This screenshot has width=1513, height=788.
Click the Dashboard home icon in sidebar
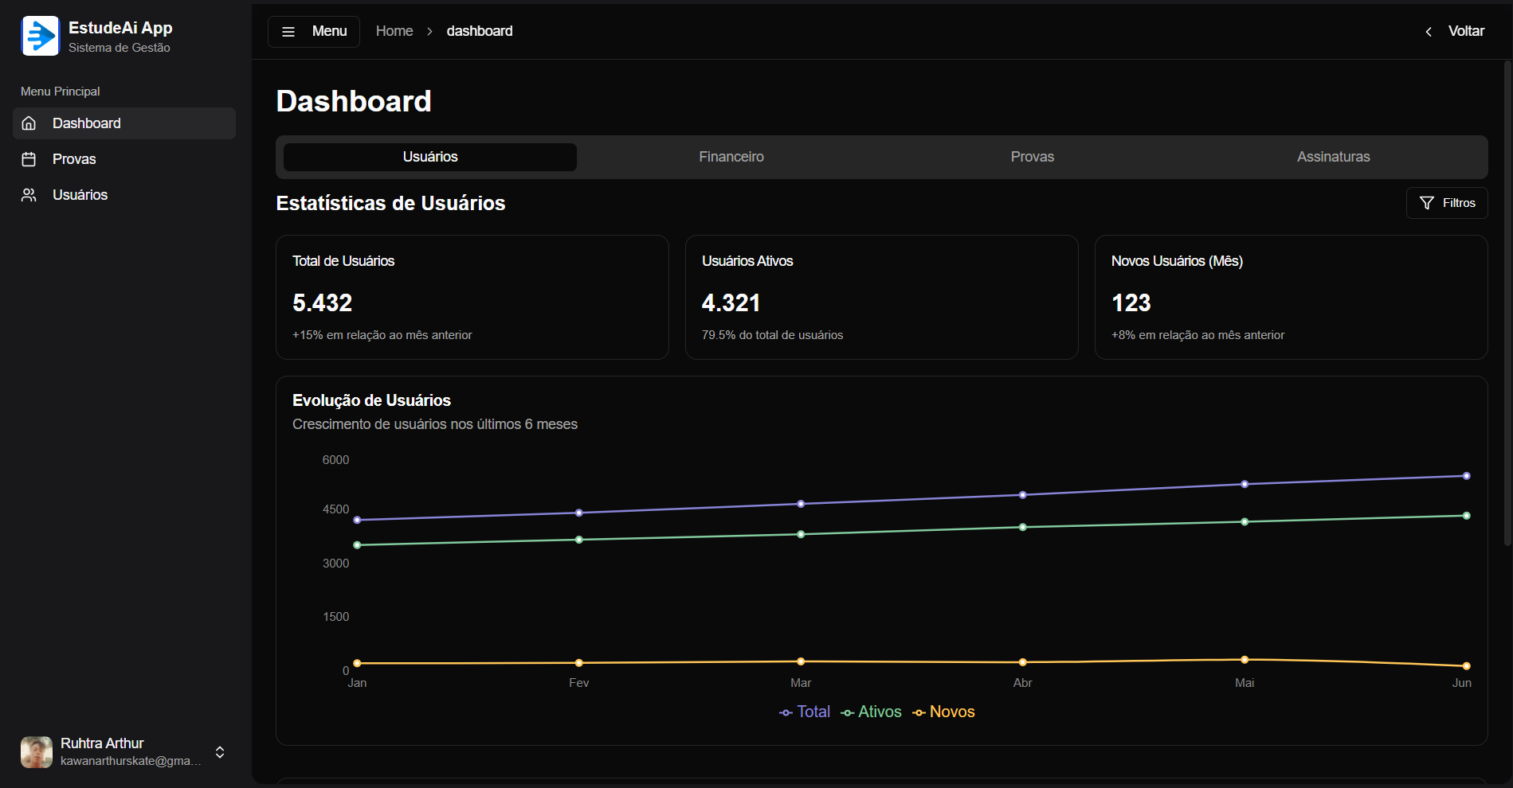(29, 123)
